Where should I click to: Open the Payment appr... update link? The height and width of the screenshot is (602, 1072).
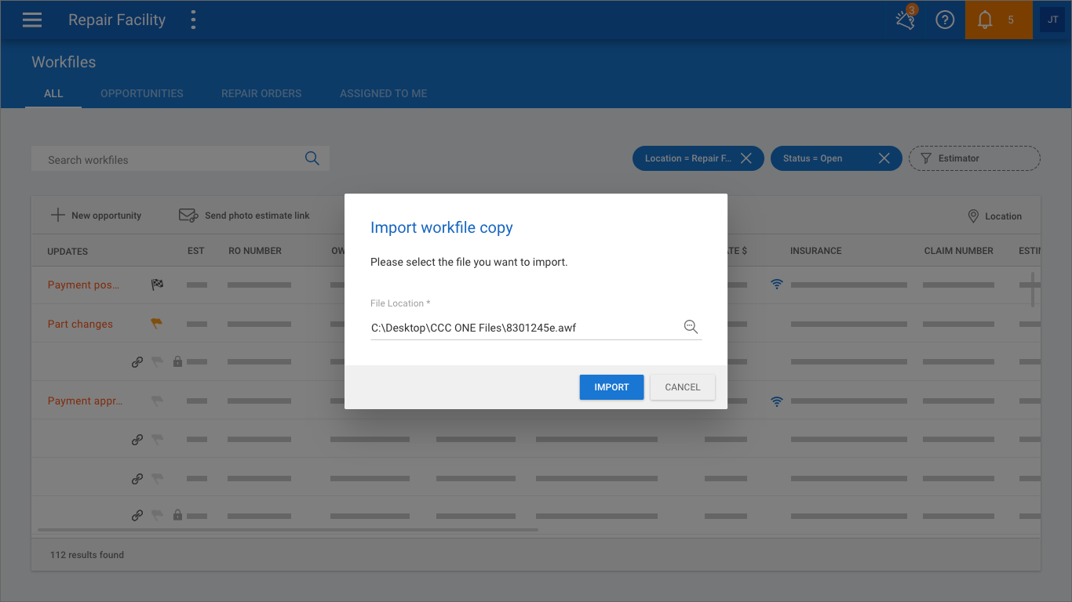tap(85, 401)
